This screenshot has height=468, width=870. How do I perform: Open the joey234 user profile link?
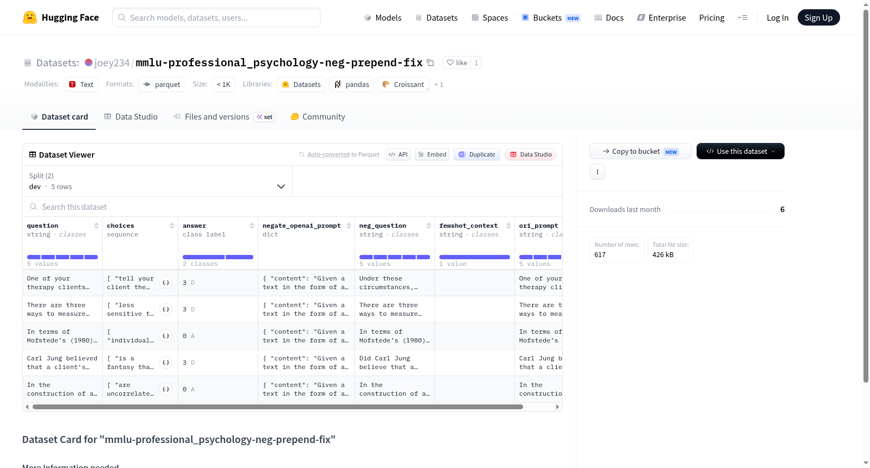point(112,63)
